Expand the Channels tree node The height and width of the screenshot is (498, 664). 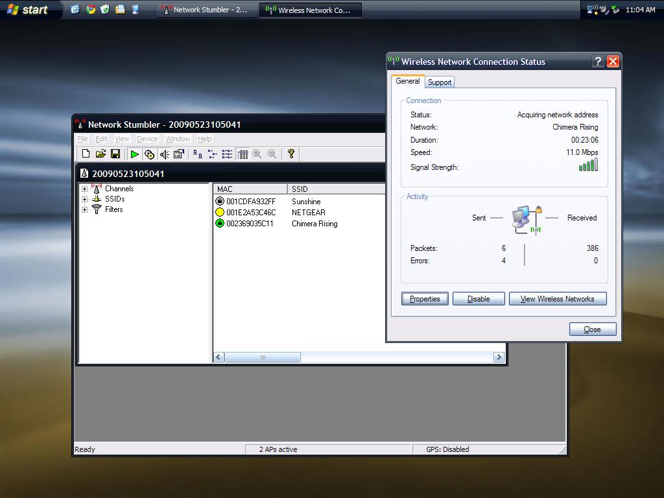(x=84, y=189)
